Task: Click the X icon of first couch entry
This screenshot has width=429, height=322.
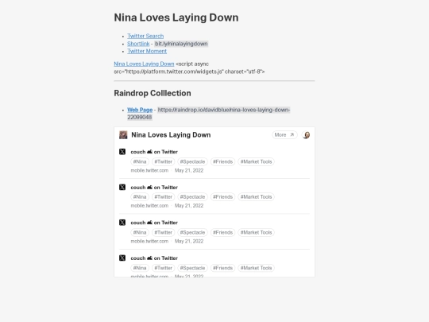Action: click(x=122, y=152)
